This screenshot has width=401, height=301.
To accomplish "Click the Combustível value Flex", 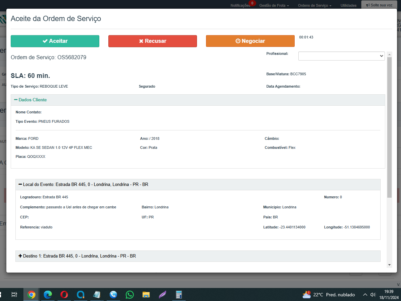I will 292,147.
